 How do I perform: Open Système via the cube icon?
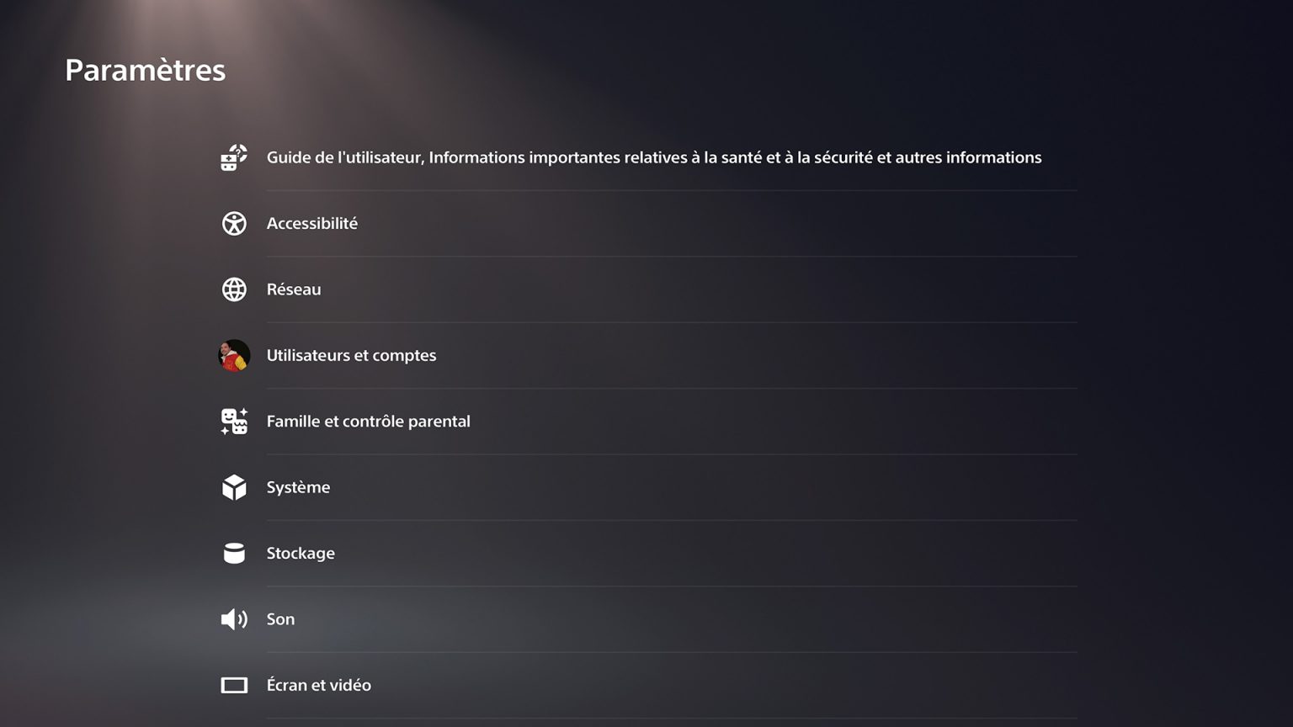point(233,486)
